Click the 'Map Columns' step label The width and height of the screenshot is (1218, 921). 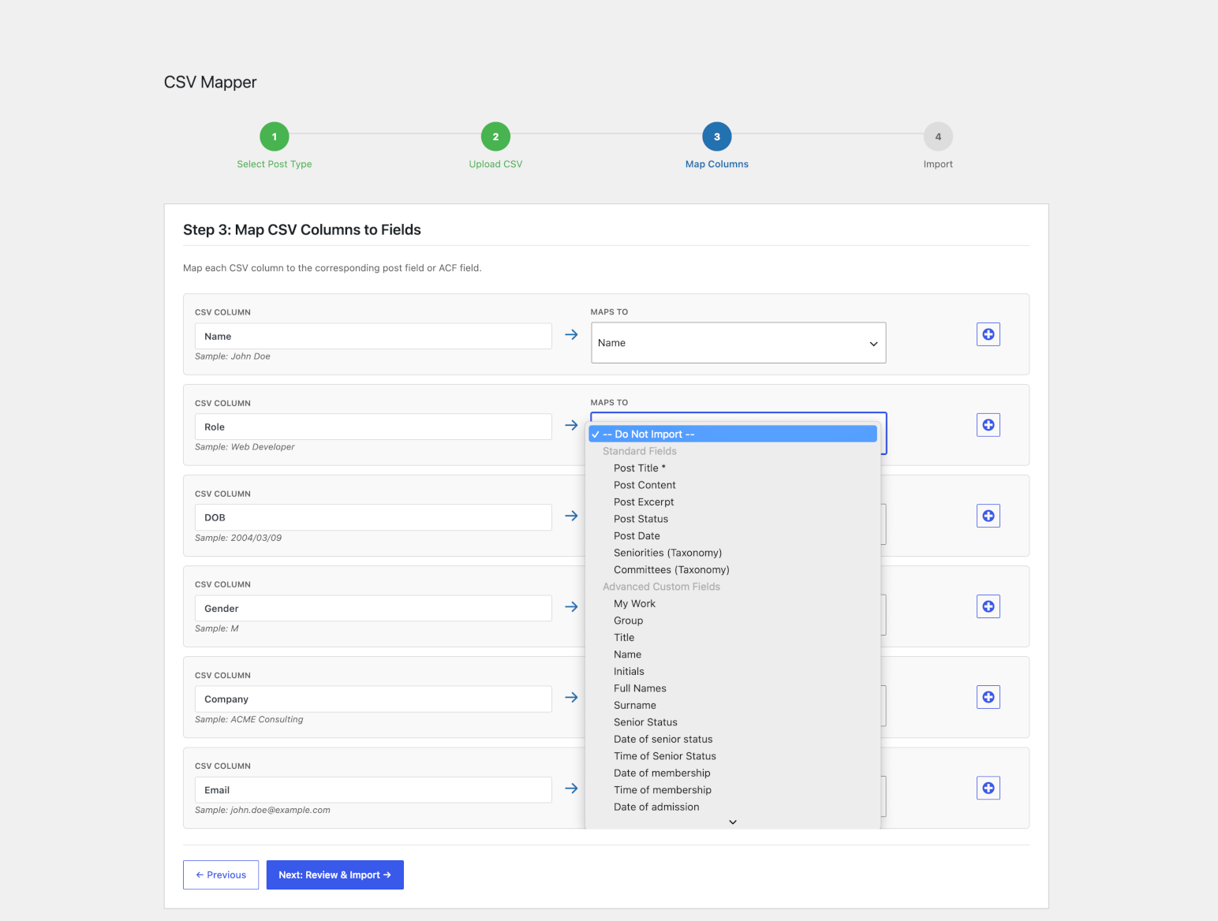click(717, 164)
